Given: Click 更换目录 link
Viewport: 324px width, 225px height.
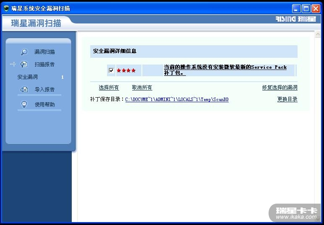Looking at the screenshot, I should click(x=287, y=99).
